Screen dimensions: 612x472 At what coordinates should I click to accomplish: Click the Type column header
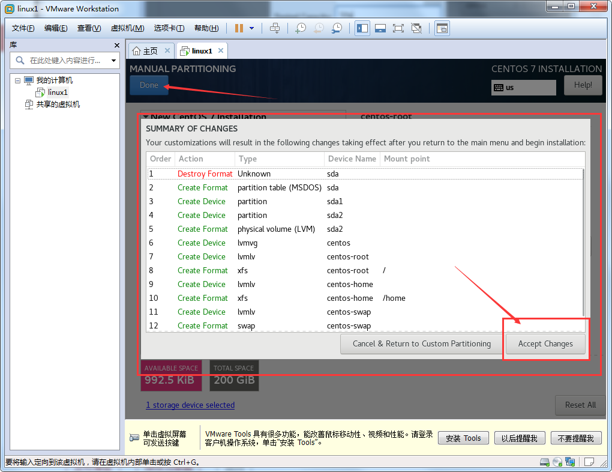pos(280,159)
